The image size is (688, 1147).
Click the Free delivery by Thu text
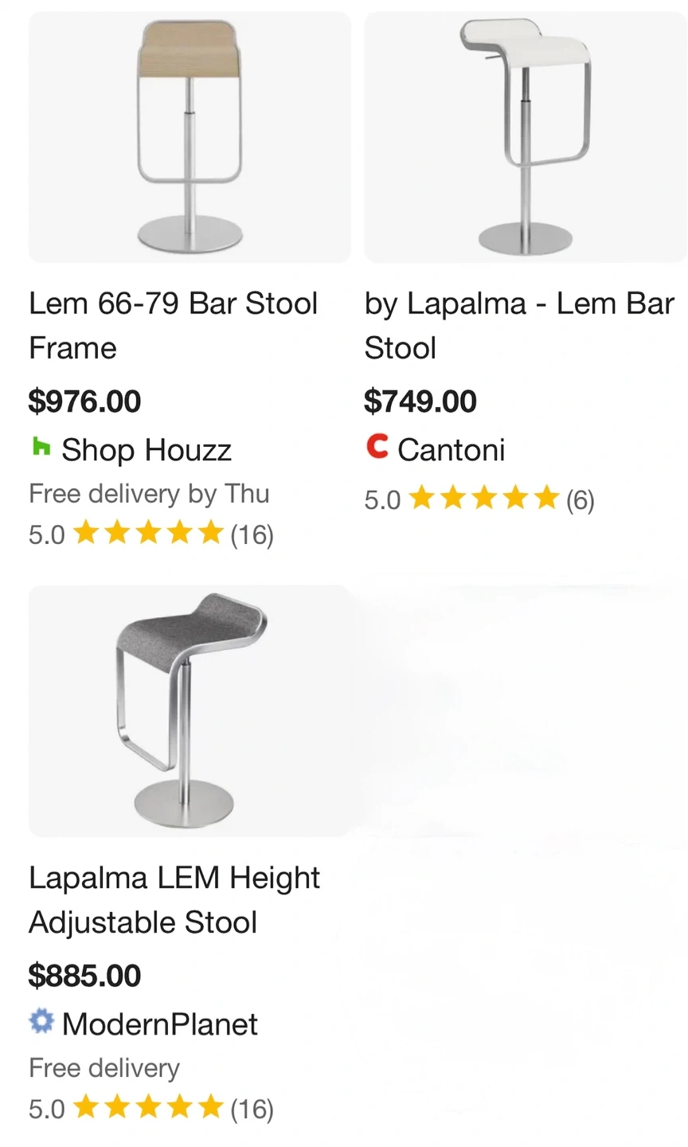[149, 494]
